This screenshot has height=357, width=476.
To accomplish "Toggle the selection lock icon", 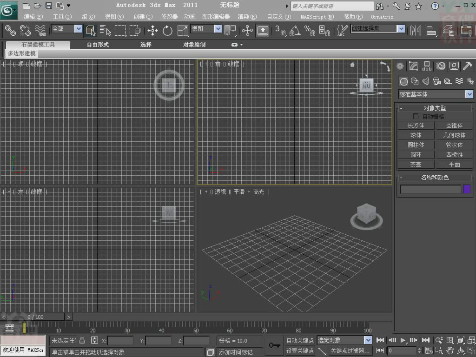I will click(82, 340).
